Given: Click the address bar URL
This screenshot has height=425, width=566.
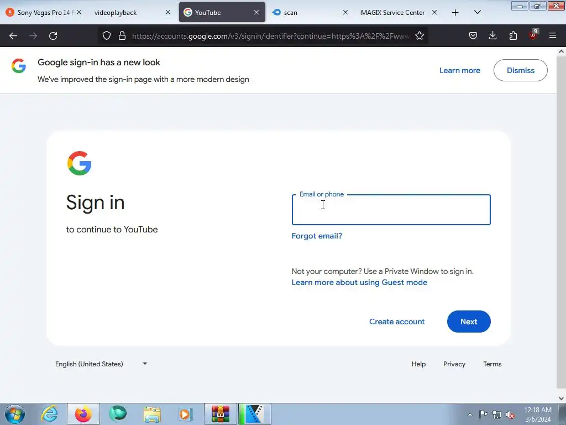Looking at the screenshot, I should tap(271, 36).
